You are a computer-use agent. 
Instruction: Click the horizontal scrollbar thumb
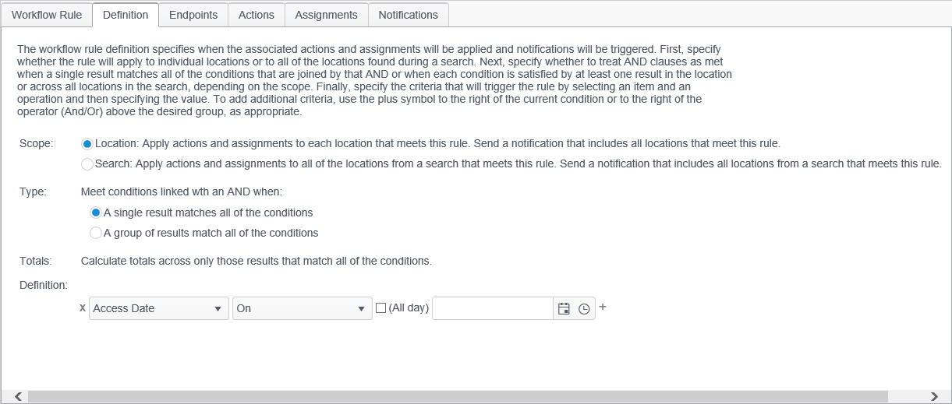[457, 396]
